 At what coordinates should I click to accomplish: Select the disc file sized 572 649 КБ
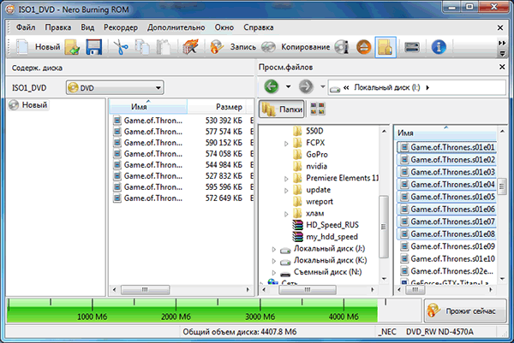[183, 198]
